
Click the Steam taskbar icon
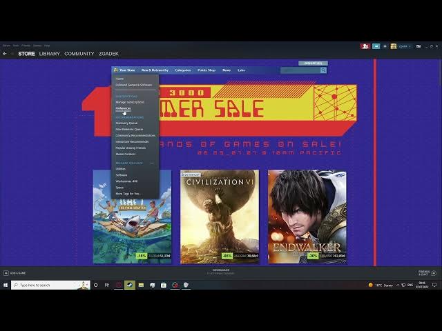(130, 285)
